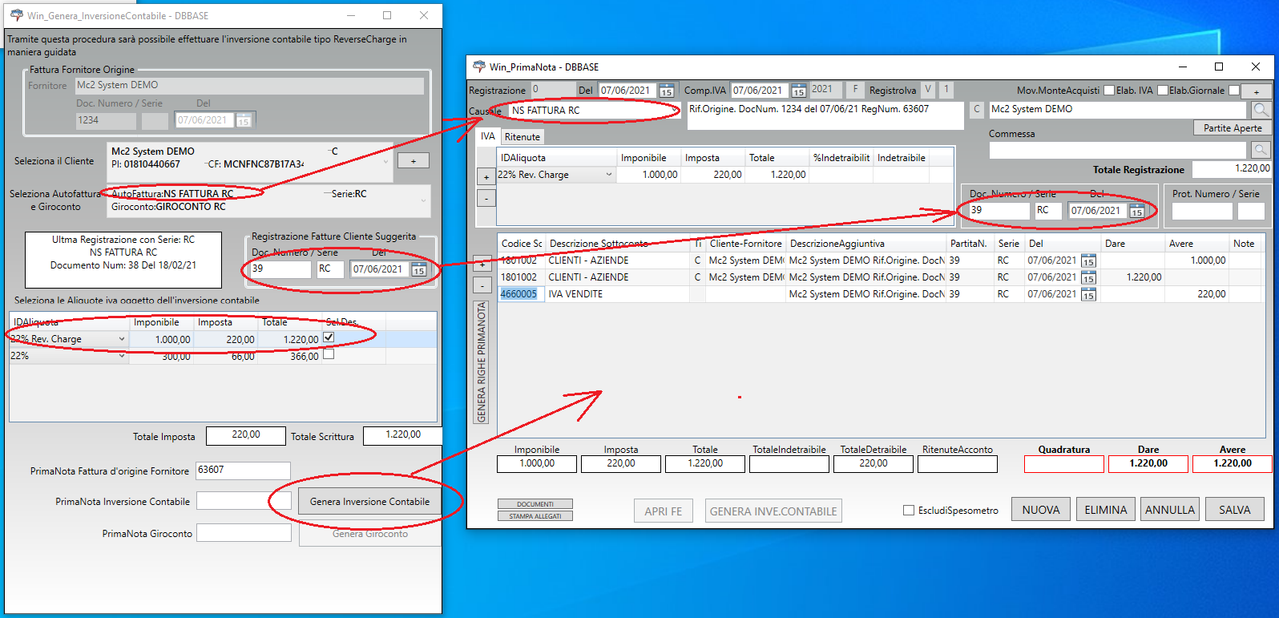Click STAMPA ALLEGATI button

pyautogui.click(x=535, y=516)
